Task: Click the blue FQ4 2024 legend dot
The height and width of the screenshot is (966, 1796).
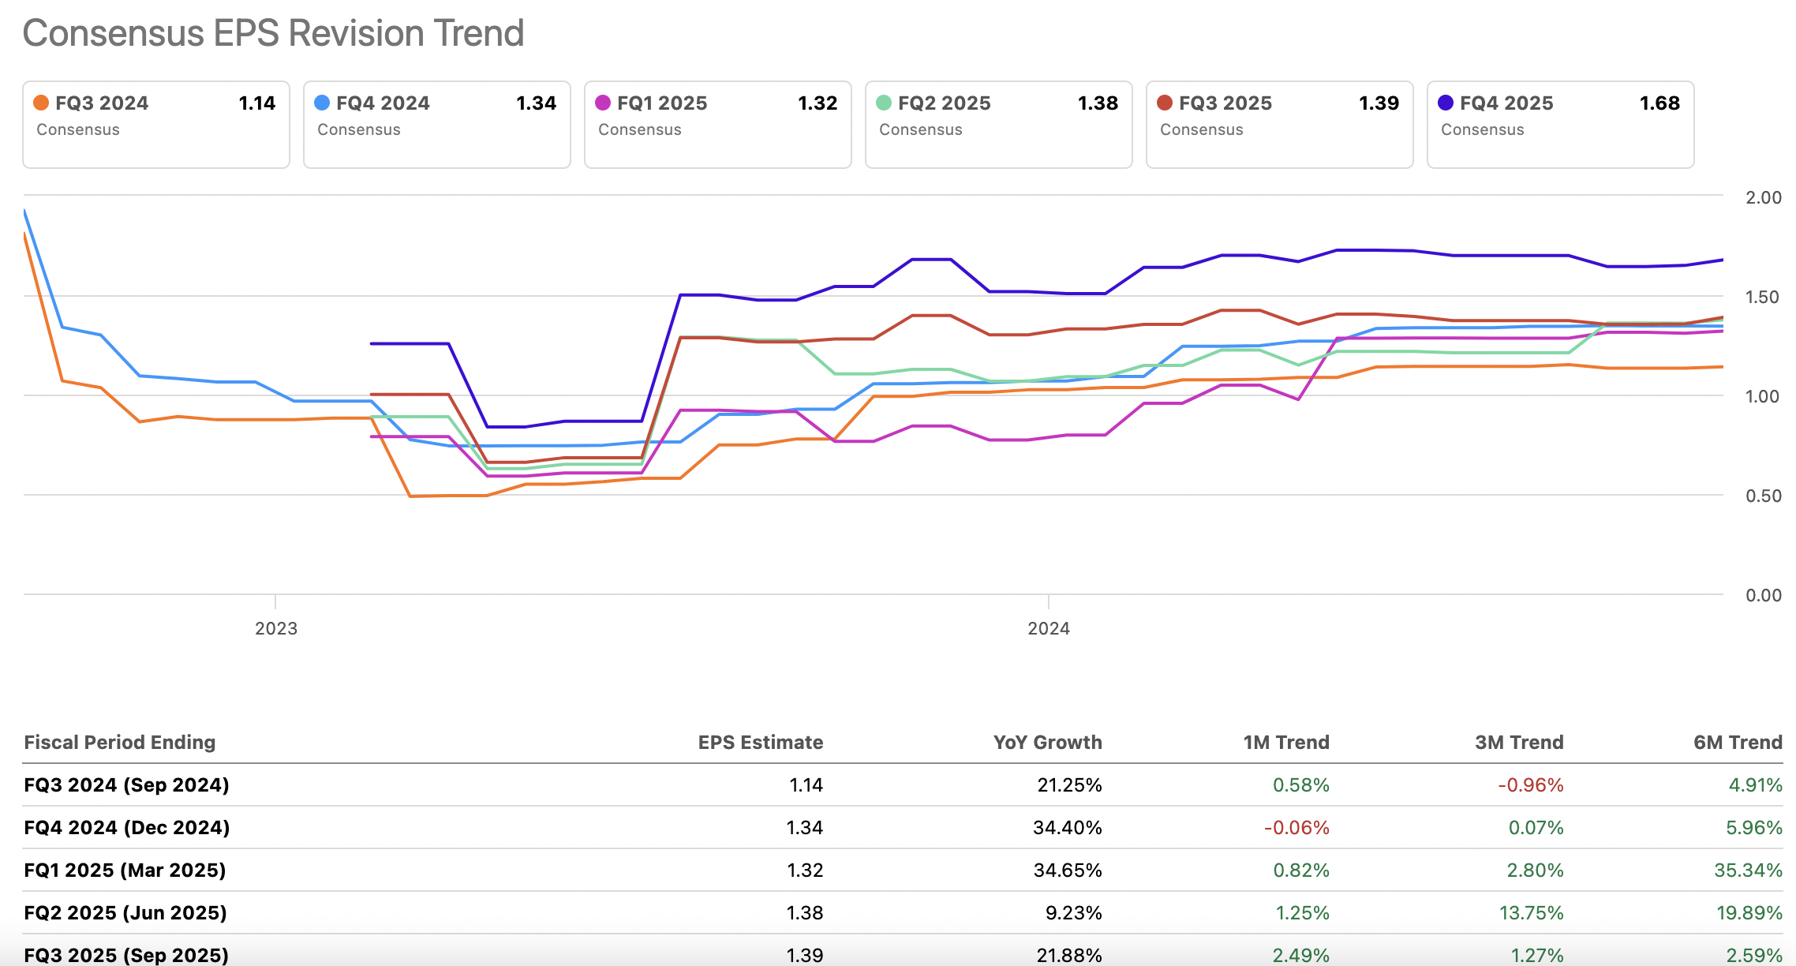Action: pyautogui.click(x=322, y=103)
